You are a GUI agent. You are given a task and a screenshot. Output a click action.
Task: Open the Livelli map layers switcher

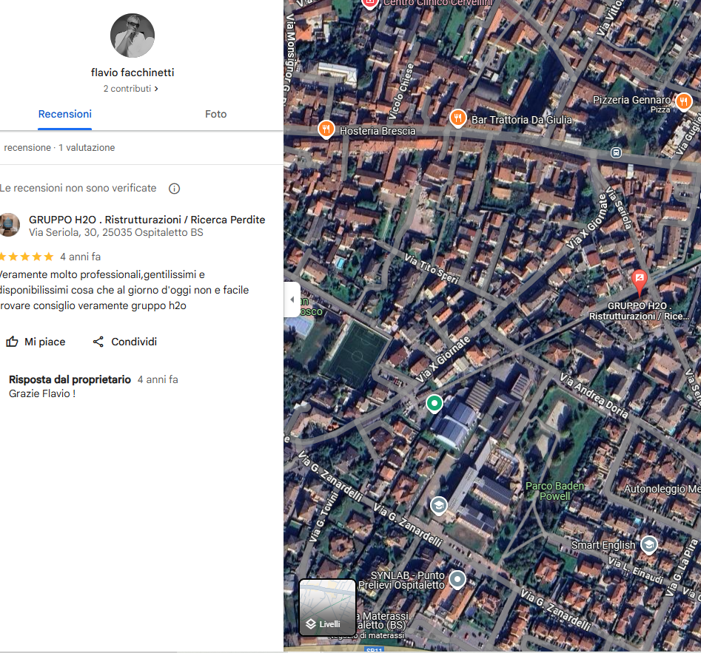(327, 607)
